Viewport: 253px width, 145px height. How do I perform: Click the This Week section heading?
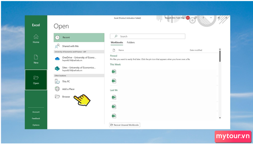tap(115, 64)
